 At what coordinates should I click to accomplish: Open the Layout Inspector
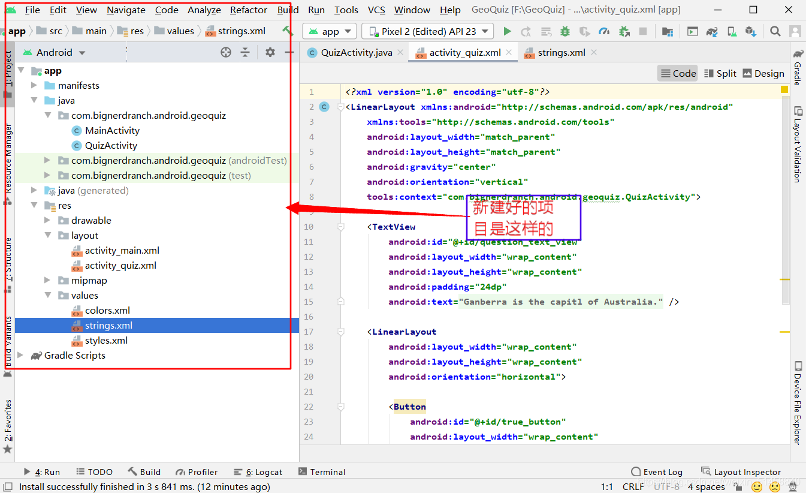coord(741,472)
